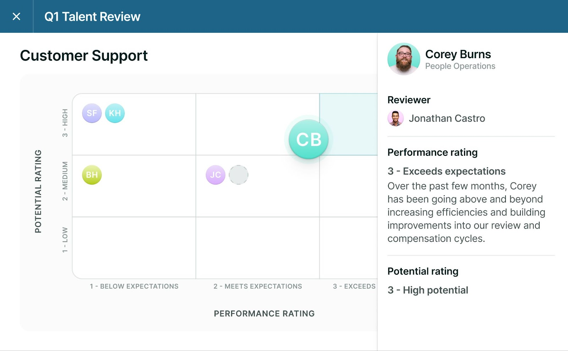Click Jonathan Castro's reviewer name
The height and width of the screenshot is (351, 568).
coord(447,118)
